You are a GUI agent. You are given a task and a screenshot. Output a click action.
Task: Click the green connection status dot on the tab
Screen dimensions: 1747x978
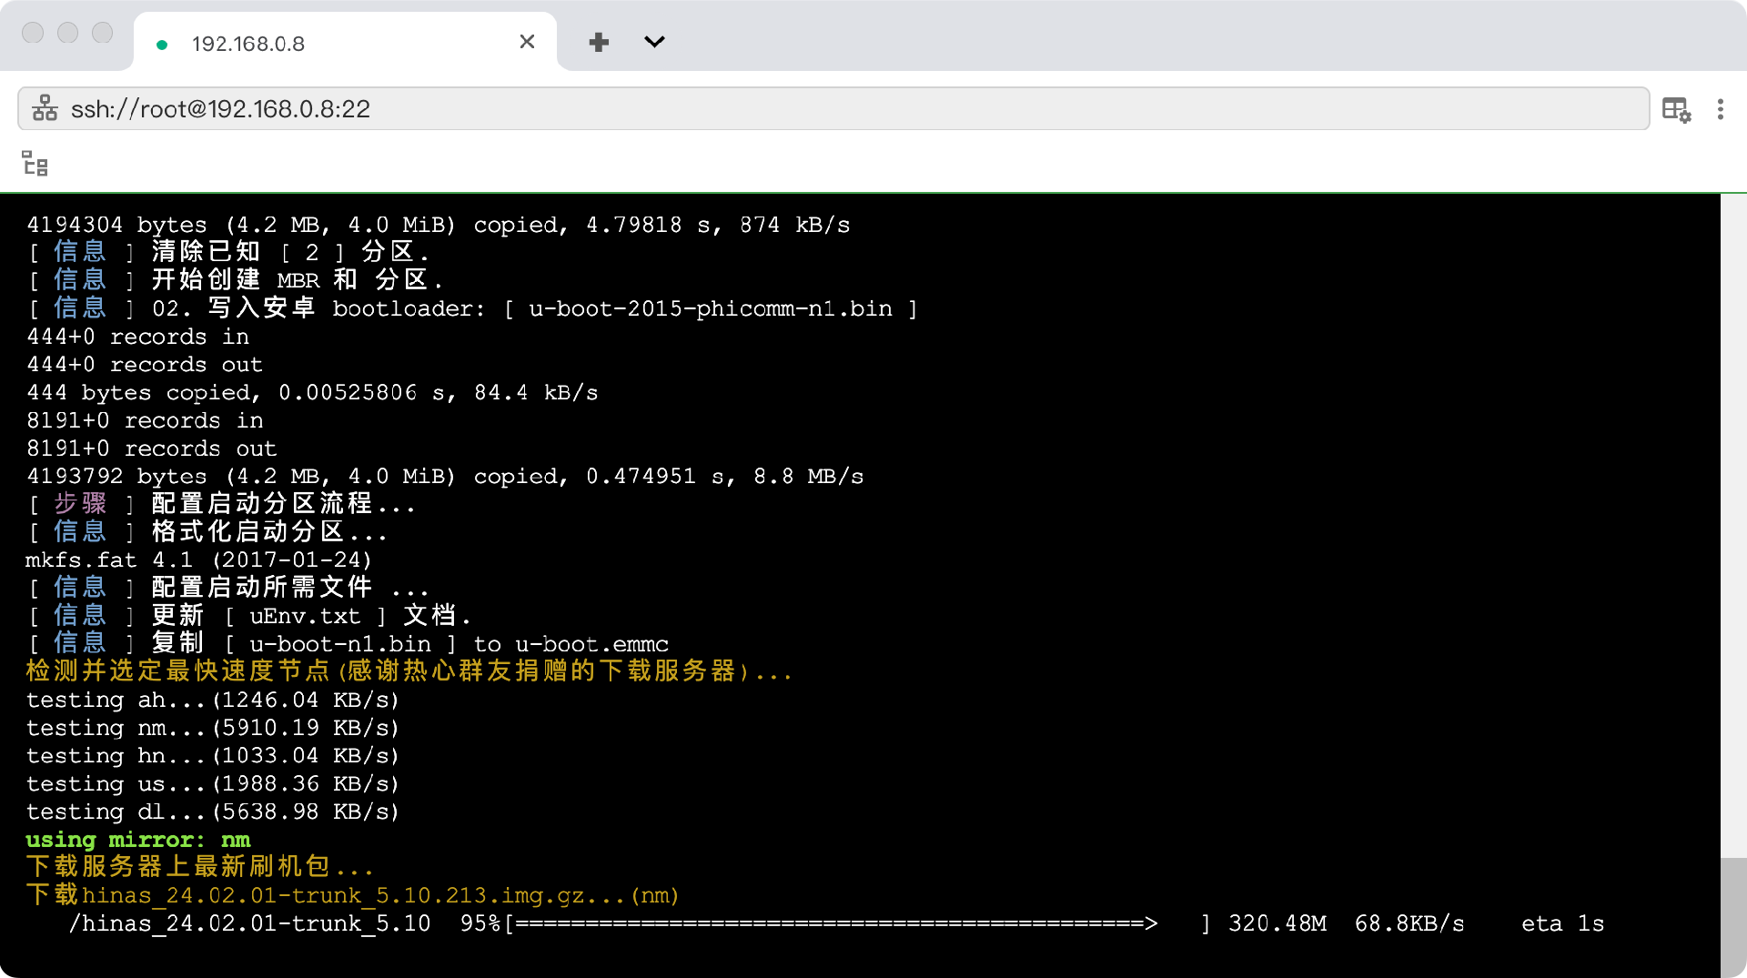click(162, 45)
